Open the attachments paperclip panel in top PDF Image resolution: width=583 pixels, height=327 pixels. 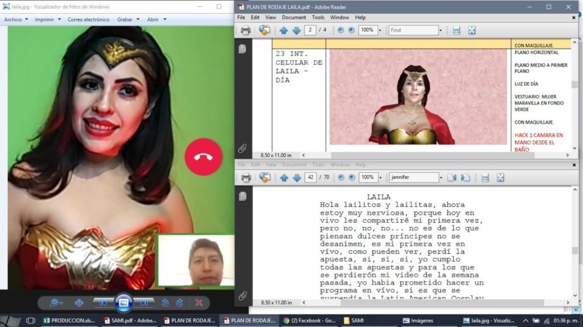click(x=243, y=148)
